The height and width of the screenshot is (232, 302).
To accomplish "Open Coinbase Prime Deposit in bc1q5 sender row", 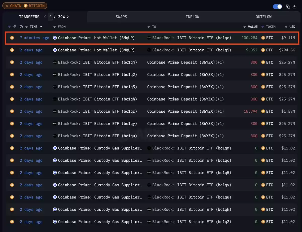I will [x=181, y=87].
